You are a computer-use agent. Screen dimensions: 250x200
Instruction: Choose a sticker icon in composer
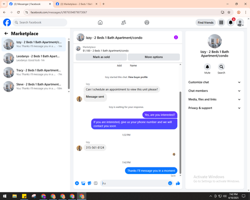(89, 183)
